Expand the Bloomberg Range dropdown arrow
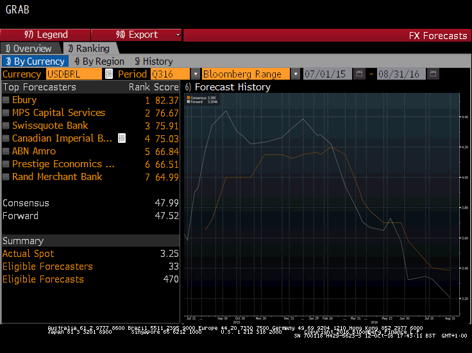This screenshot has width=472, height=353. (x=296, y=74)
